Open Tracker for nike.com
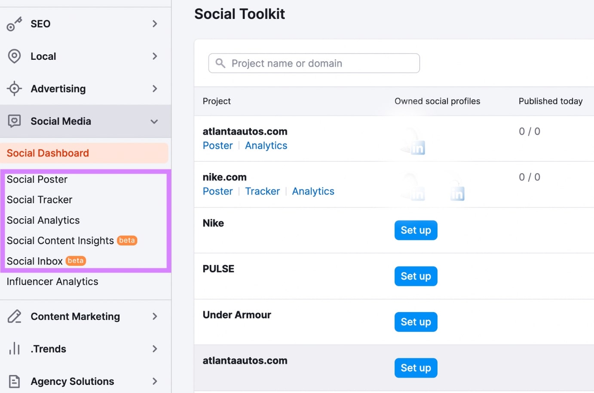The image size is (594, 393). click(263, 191)
